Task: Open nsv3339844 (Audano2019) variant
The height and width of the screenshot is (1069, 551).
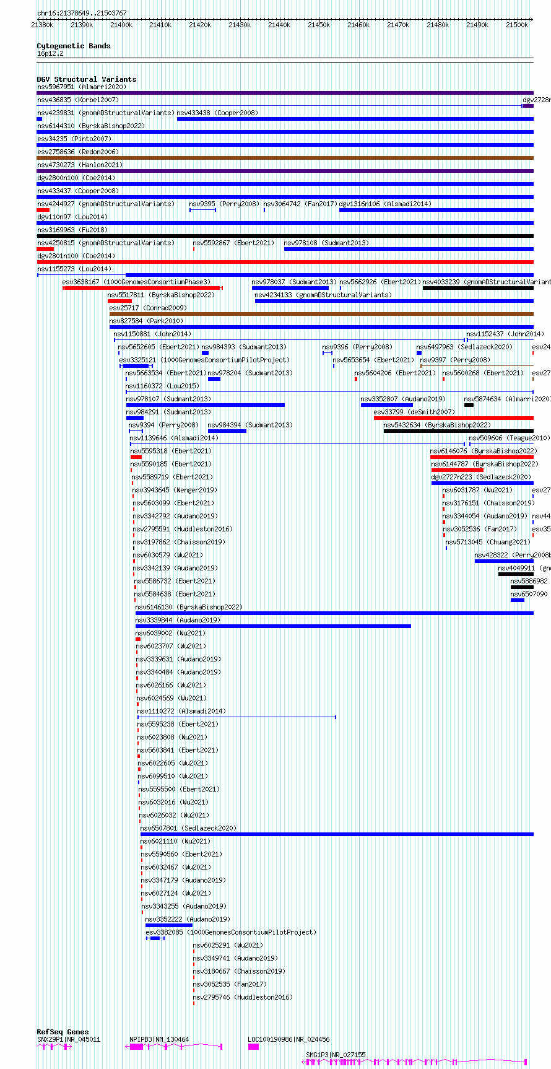Action: click(178, 620)
